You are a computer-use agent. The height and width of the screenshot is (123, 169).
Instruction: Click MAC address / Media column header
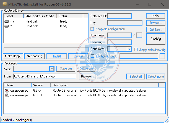point(40,16)
